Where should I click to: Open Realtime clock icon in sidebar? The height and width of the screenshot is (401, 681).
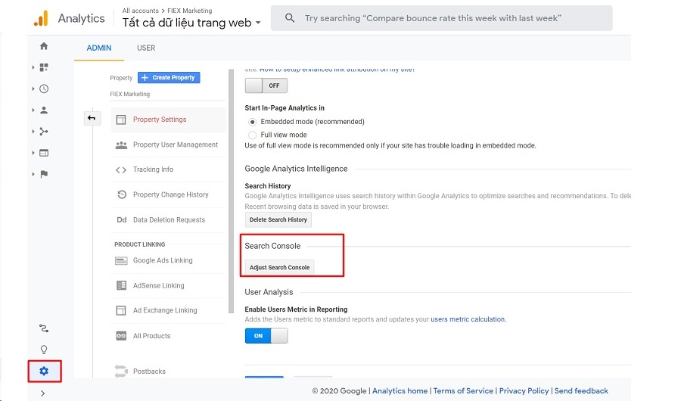pyautogui.click(x=44, y=89)
